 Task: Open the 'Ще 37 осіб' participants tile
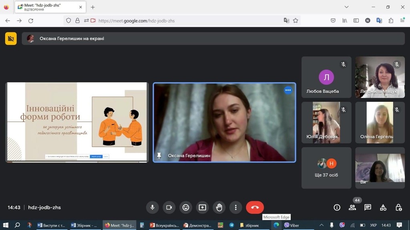point(326,168)
